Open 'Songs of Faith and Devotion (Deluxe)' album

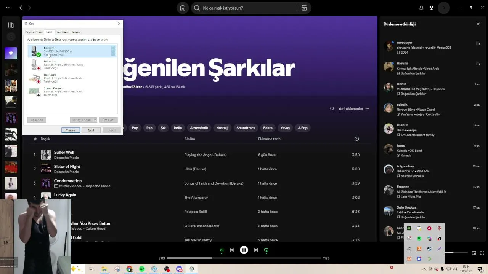214,183
